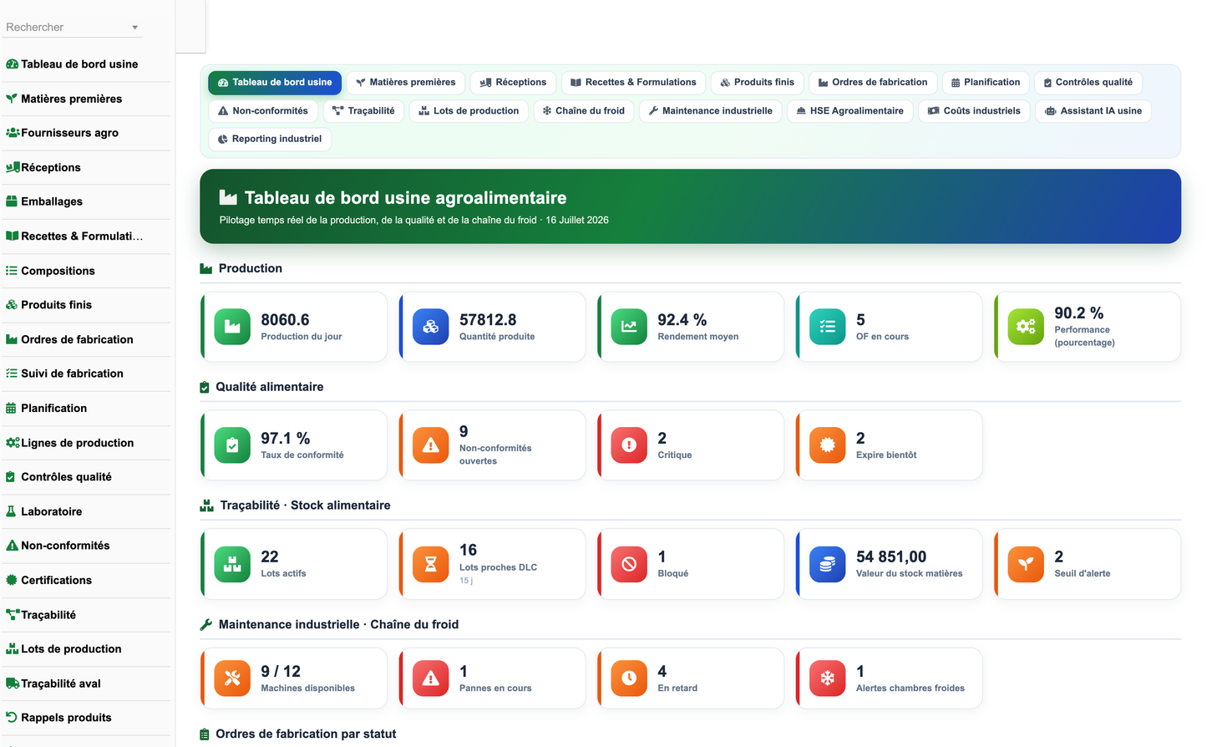Viewport: 1207px width, 747px height.
Task: Click the Valeur du stock matières coins icon
Action: tap(828, 564)
